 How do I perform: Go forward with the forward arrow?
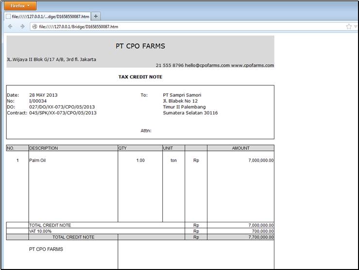22,27
